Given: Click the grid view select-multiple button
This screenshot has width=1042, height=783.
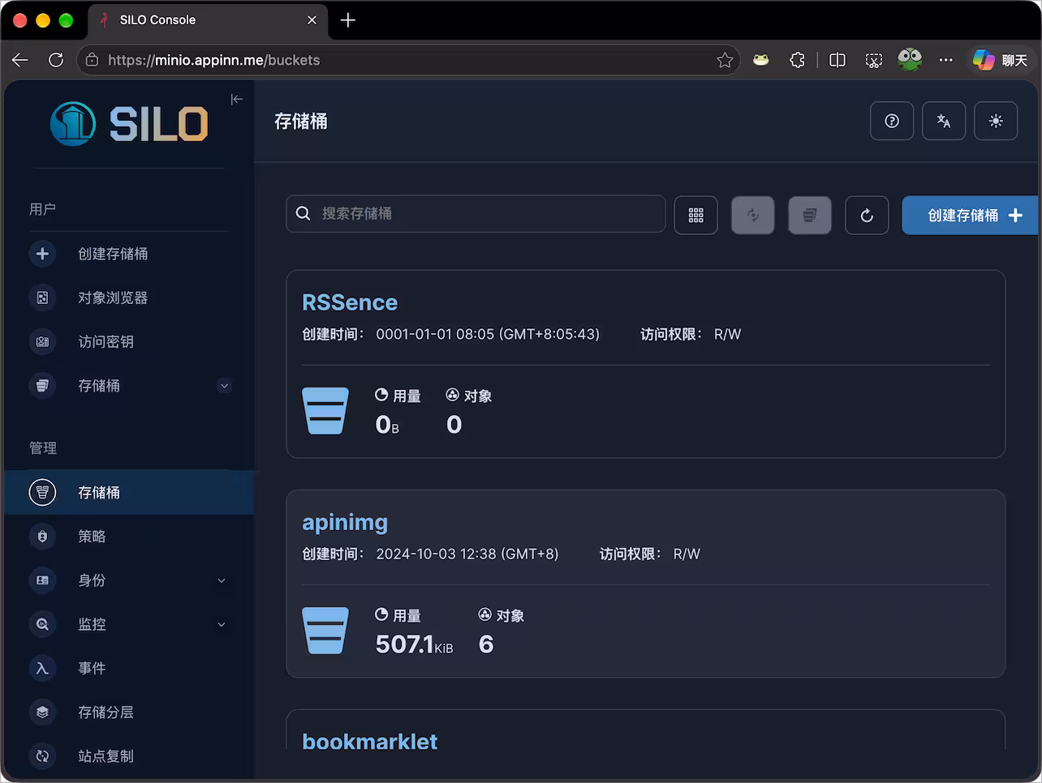Looking at the screenshot, I should pyautogui.click(x=696, y=215).
